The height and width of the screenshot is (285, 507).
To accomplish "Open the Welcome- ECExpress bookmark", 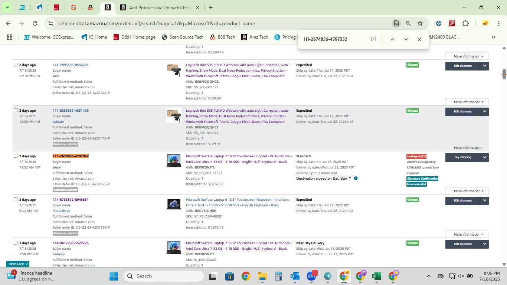I will pyautogui.click(x=49, y=37).
